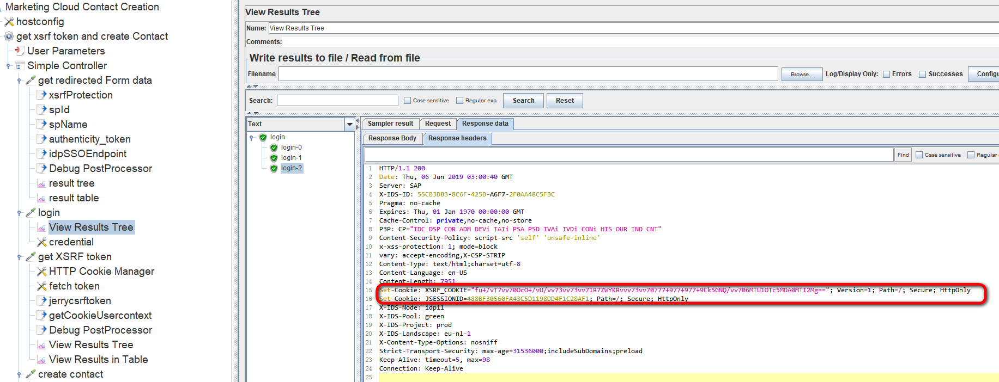Select the selected View Results Tree under login
The height and width of the screenshot is (382, 999).
pos(91,227)
